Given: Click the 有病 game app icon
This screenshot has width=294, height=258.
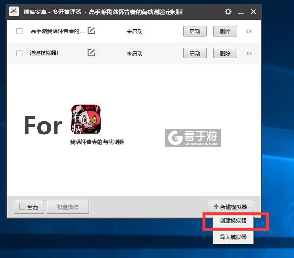Looking at the screenshot, I should [x=86, y=119].
